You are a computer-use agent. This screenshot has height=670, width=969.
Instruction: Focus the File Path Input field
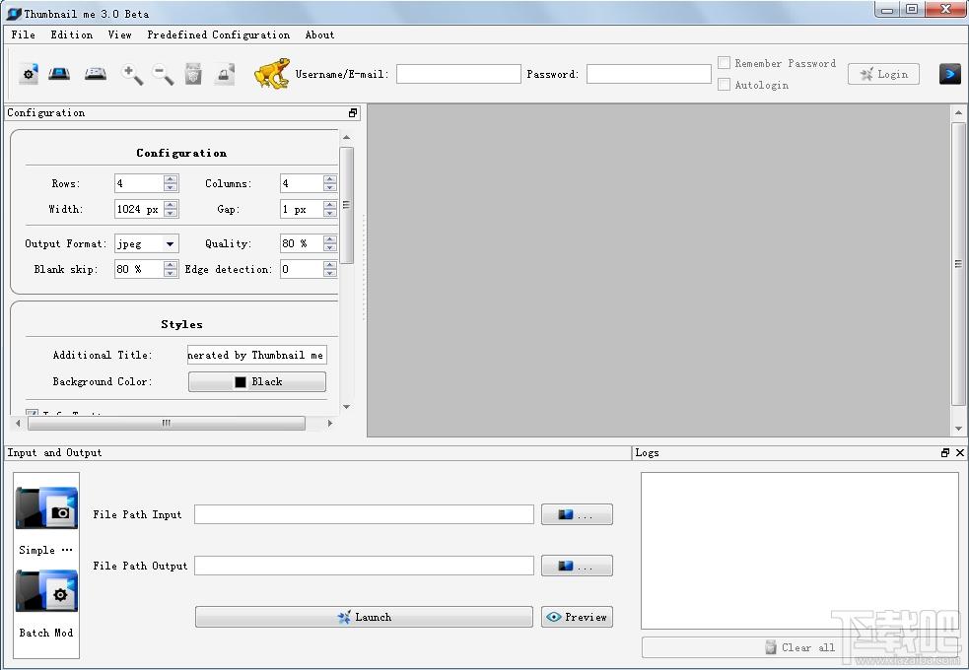pyautogui.click(x=364, y=514)
